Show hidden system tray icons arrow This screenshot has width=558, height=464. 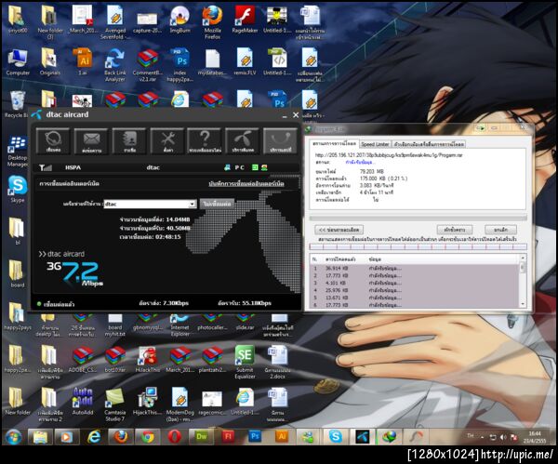tap(483, 437)
